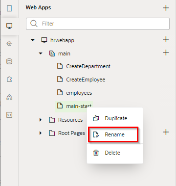Open the Service Connections sidebar icon
This screenshot has width=176, height=186.
[9, 44]
